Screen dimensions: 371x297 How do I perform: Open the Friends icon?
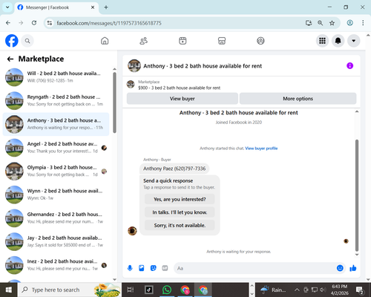[x=144, y=41]
